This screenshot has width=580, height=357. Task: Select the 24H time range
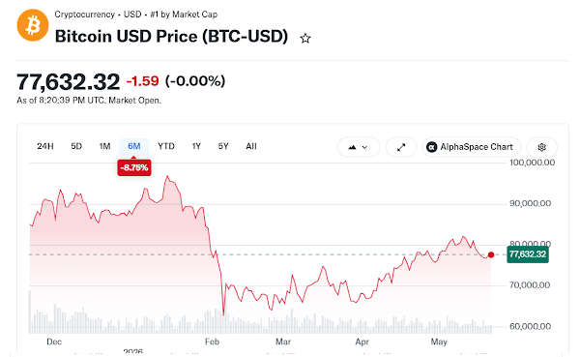point(45,146)
